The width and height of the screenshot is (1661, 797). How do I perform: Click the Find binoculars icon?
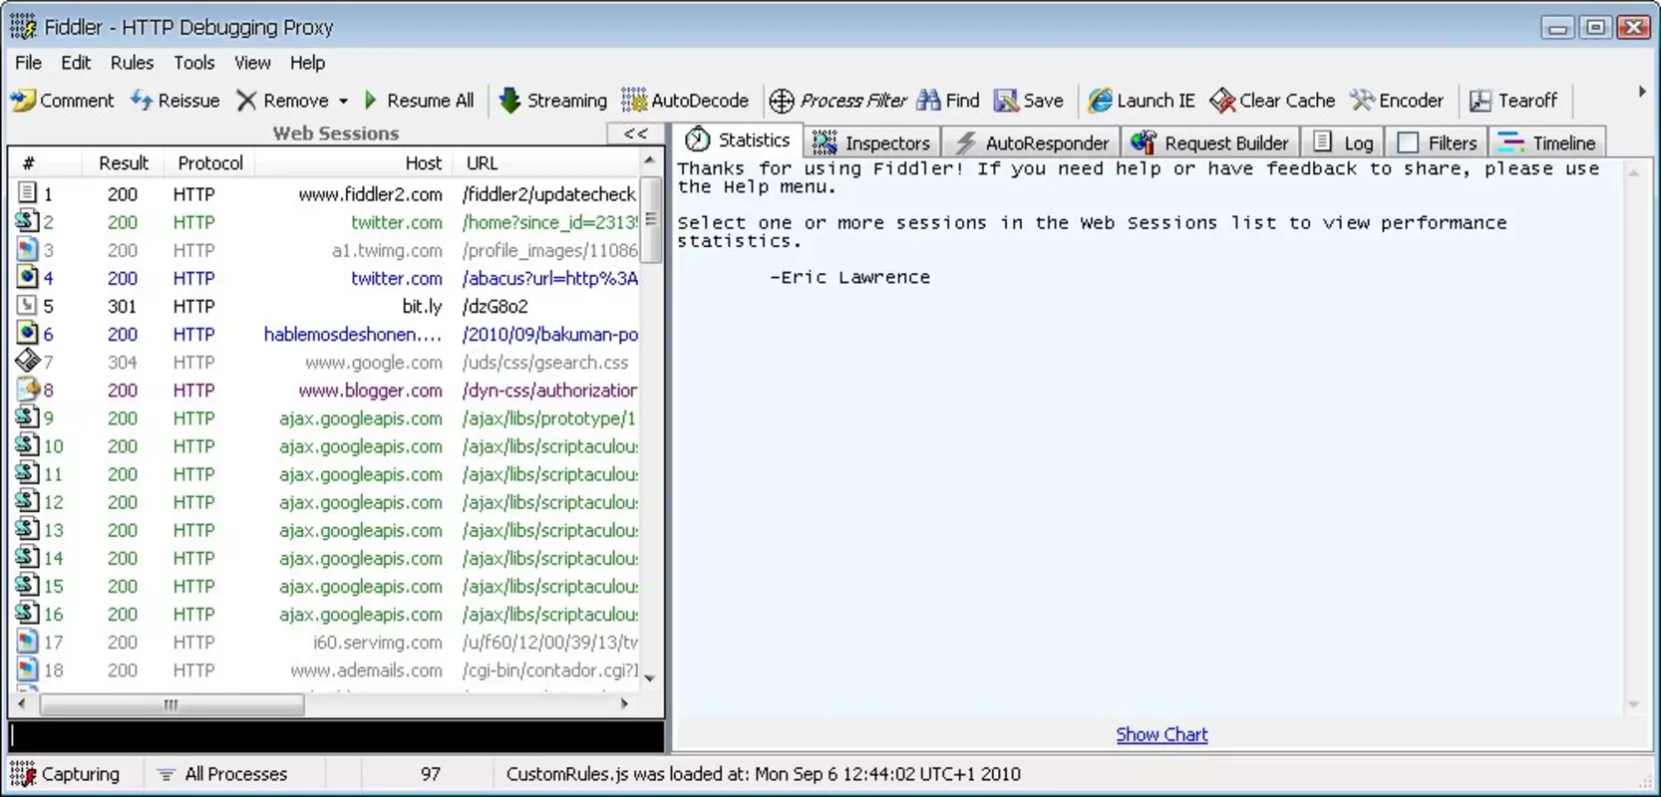click(x=928, y=101)
